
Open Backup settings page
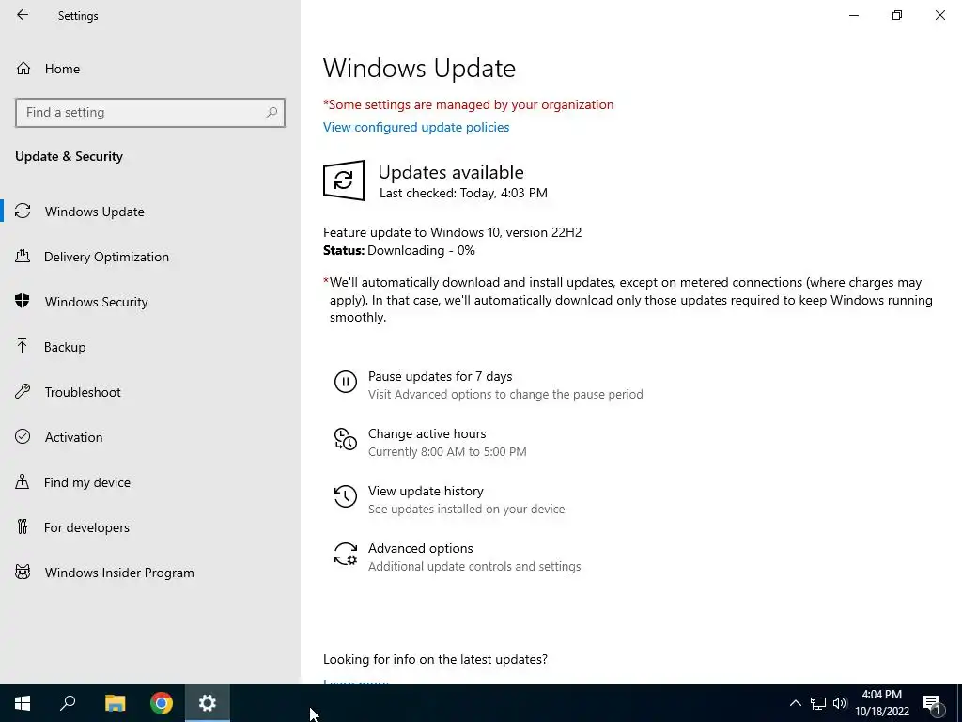click(x=65, y=347)
